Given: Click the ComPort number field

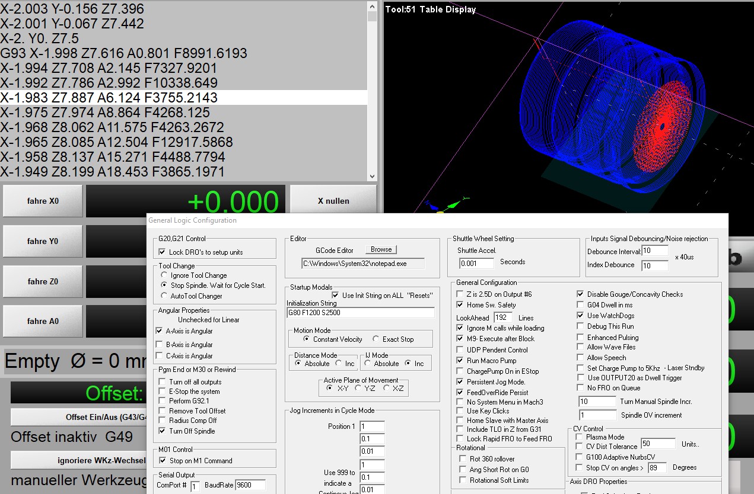Looking at the screenshot, I should pyautogui.click(x=195, y=485).
